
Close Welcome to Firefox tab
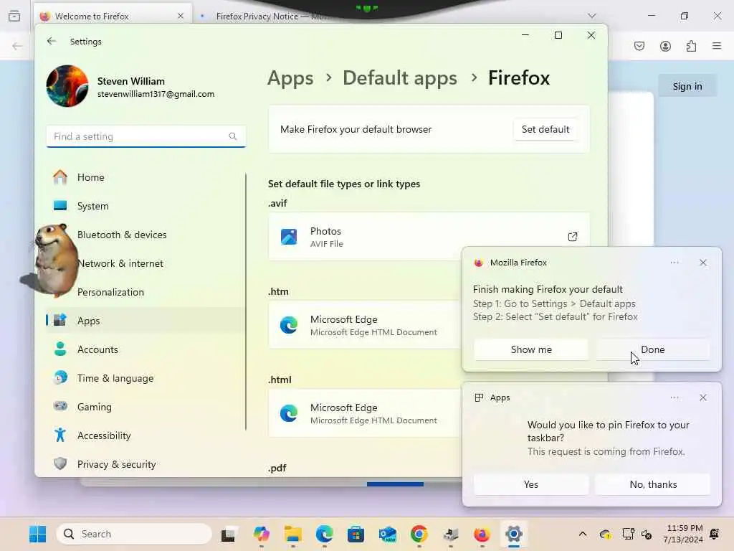[x=181, y=16]
